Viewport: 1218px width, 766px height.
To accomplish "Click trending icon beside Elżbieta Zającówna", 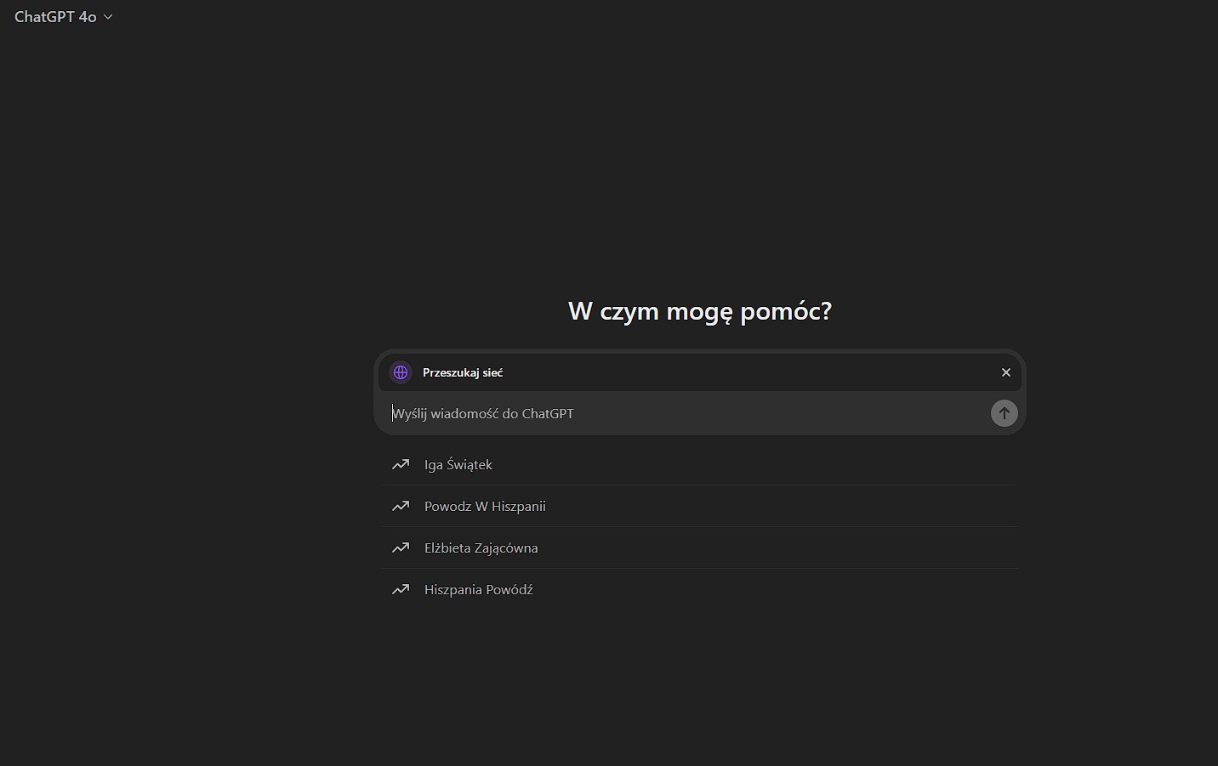I will tap(401, 548).
